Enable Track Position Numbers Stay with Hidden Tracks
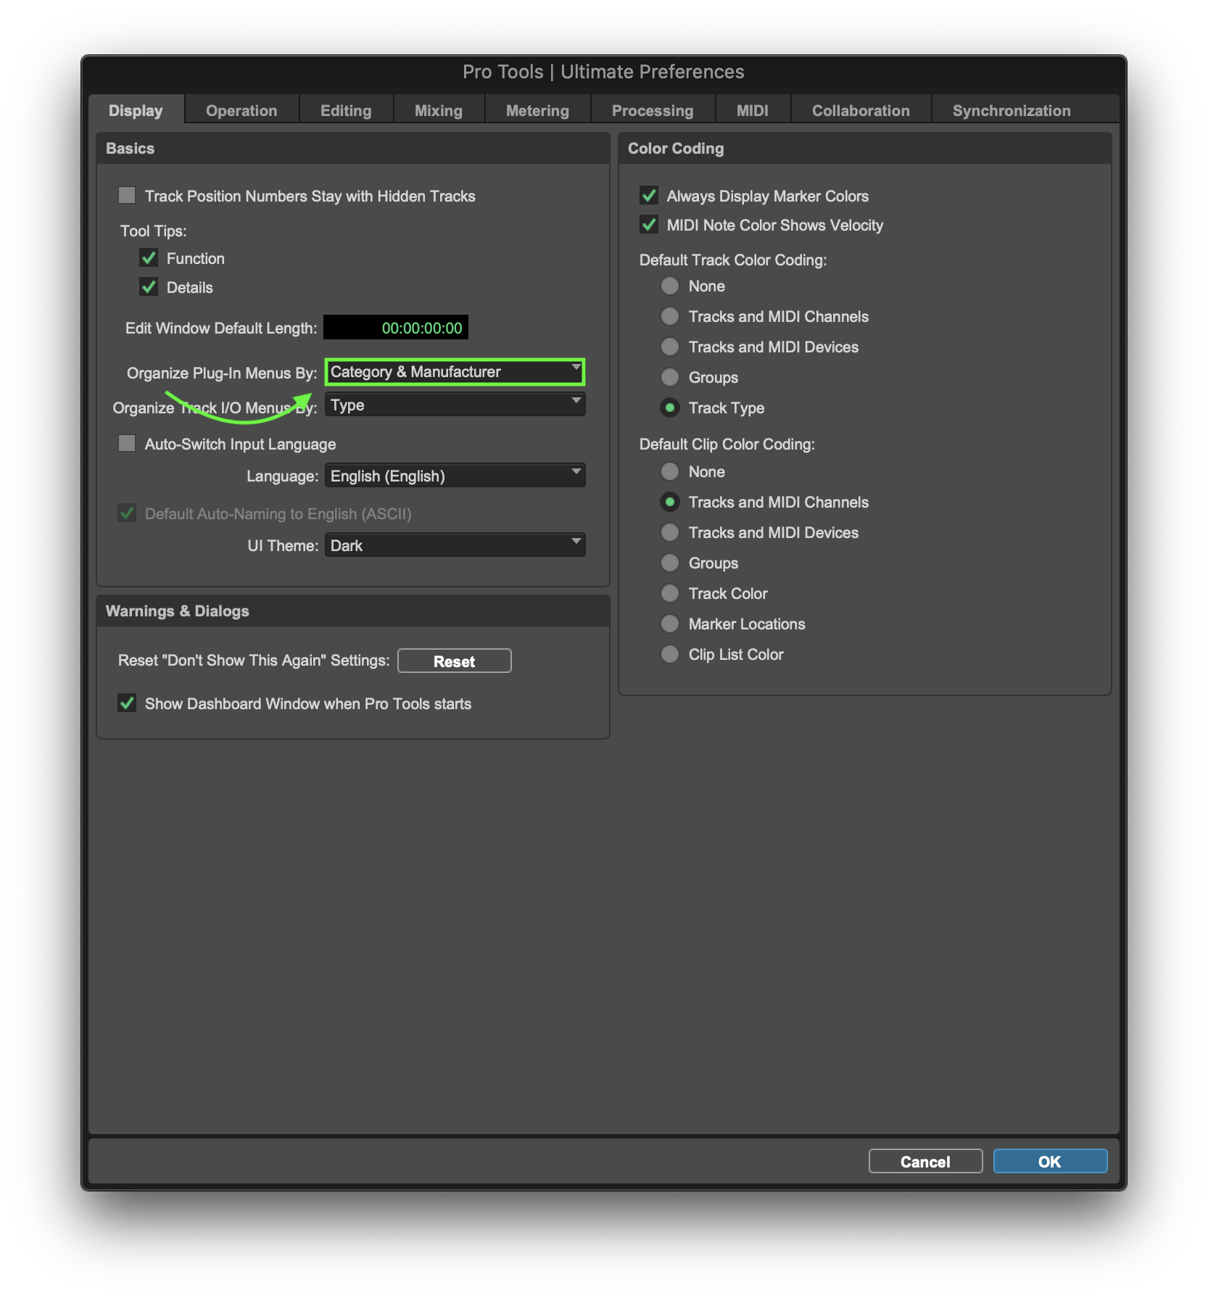This screenshot has height=1298, width=1208. pos(127,196)
